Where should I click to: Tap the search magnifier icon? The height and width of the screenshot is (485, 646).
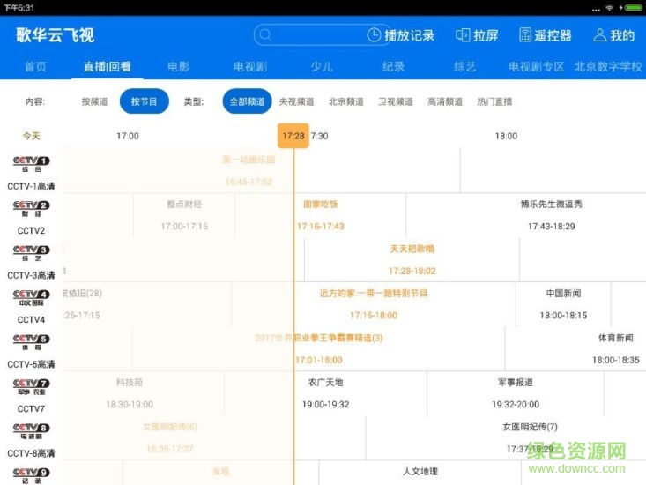coord(265,34)
